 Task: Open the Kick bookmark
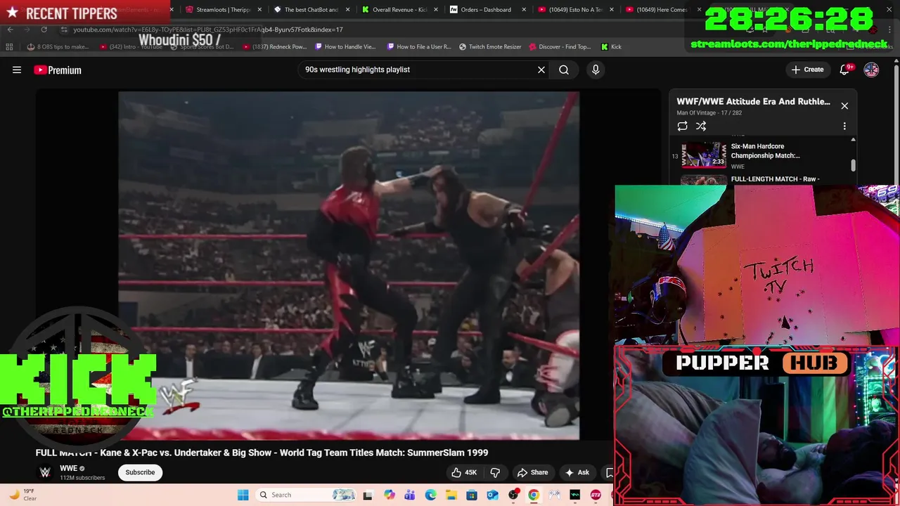[x=611, y=47]
